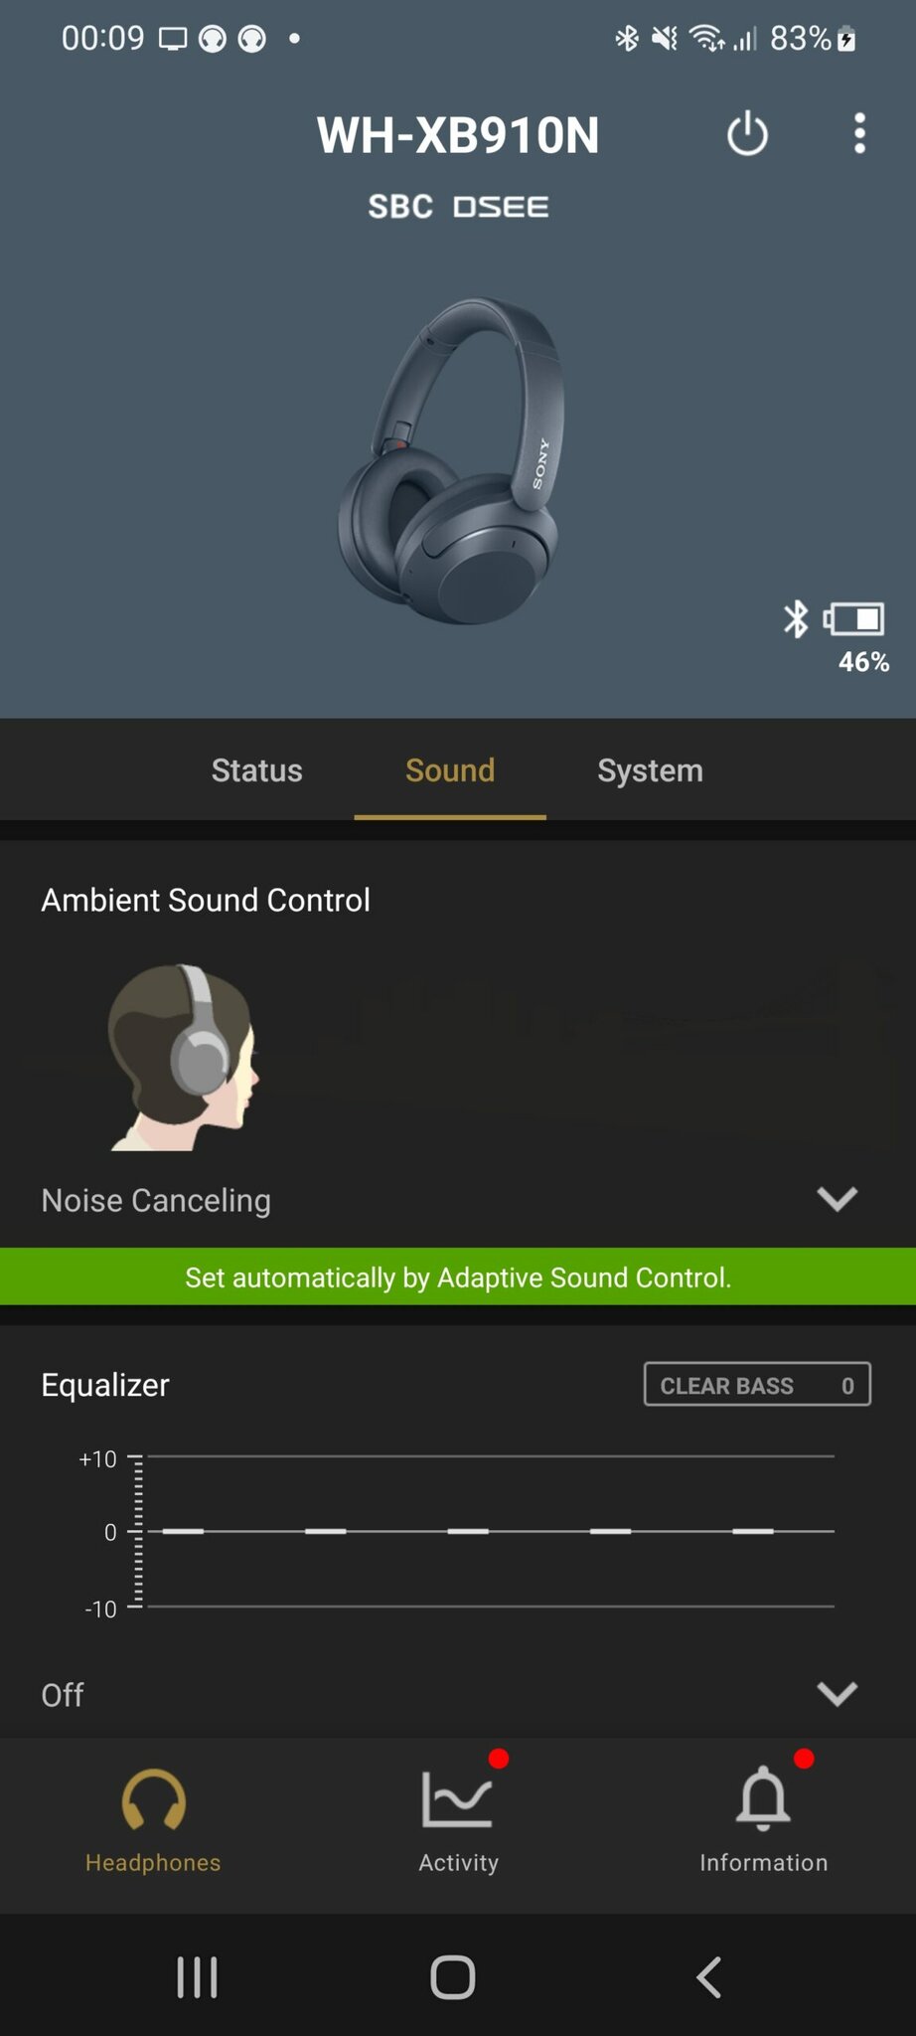Screen dimensions: 916x2036
Task: Open the Activity tab icon
Action: [457, 1798]
